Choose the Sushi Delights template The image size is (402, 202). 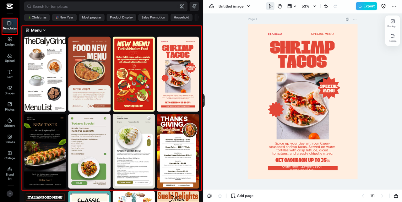[x=178, y=196]
